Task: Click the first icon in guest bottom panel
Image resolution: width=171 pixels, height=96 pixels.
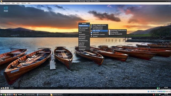Action: 1,88
